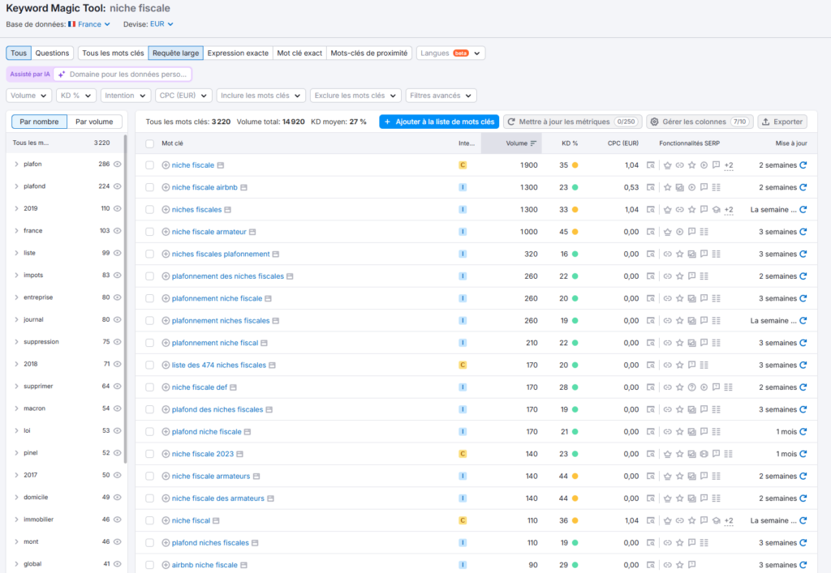The width and height of the screenshot is (831, 573).
Task: Open the KD % filter dropdown
Action: pyautogui.click(x=75, y=96)
